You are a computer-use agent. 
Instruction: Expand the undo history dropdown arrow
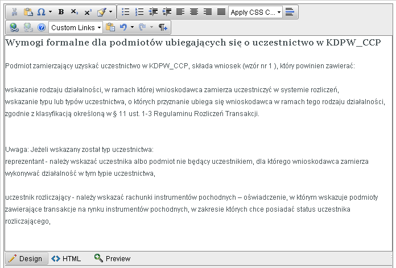coord(132,27)
